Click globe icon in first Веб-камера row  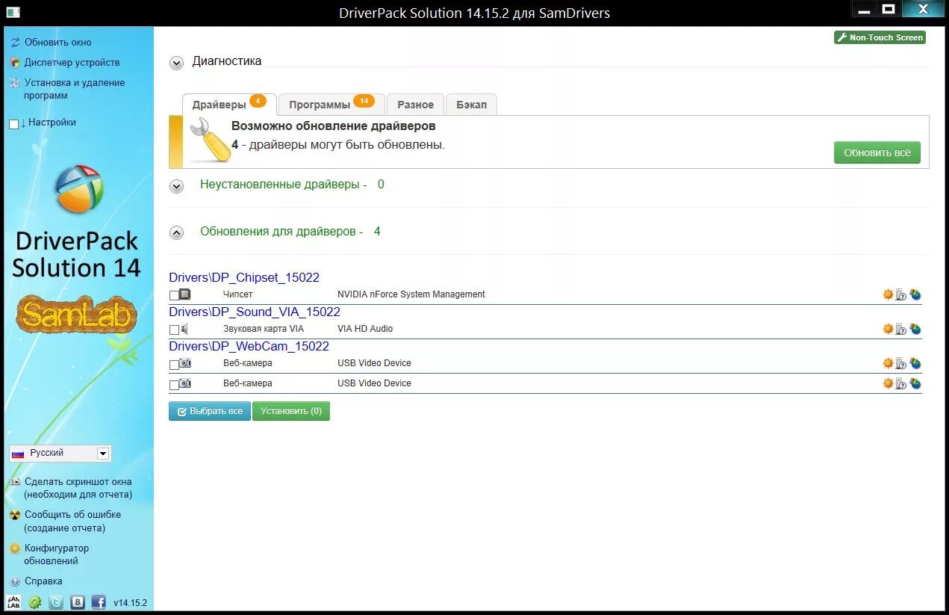915,363
